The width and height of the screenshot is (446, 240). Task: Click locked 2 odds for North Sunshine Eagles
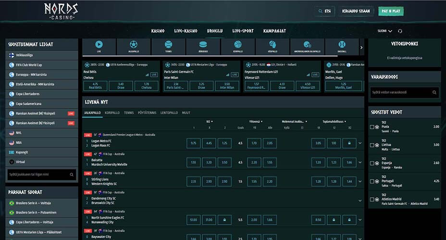tap(224, 220)
